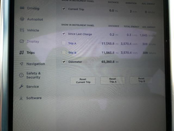This screenshot has height=131, width=174.
Task: Click the Trips route icon
Action: (x=21, y=52)
